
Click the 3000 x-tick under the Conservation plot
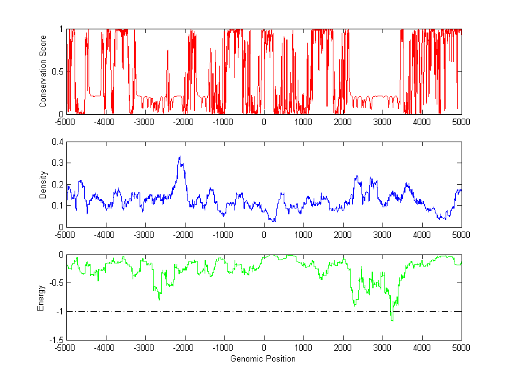(x=382, y=122)
